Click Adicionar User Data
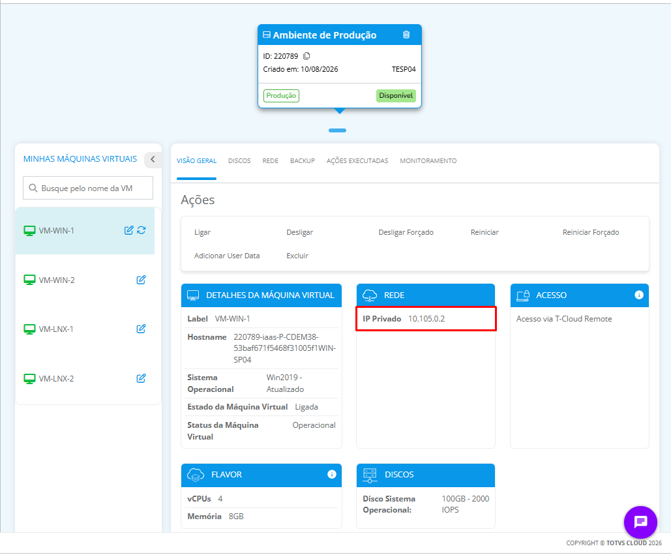671x555 pixels. (227, 256)
